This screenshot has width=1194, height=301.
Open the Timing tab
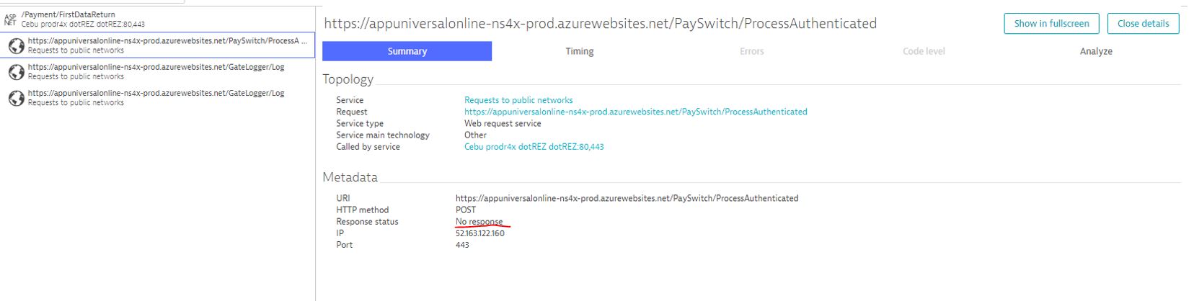(x=579, y=51)
